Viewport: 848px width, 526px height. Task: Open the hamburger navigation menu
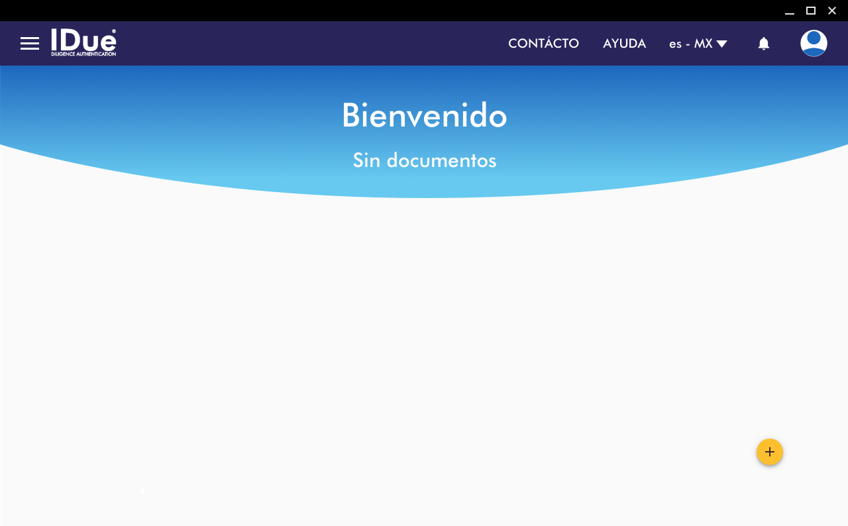(x=30, y=44)
